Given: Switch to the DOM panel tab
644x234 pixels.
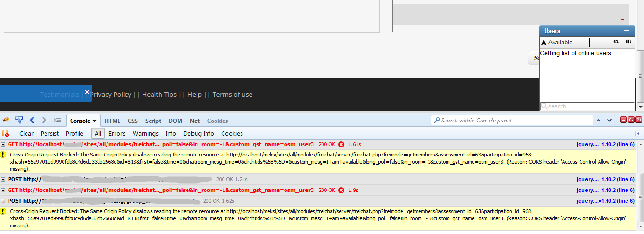Looking at the screenshot, I should 176,121.
